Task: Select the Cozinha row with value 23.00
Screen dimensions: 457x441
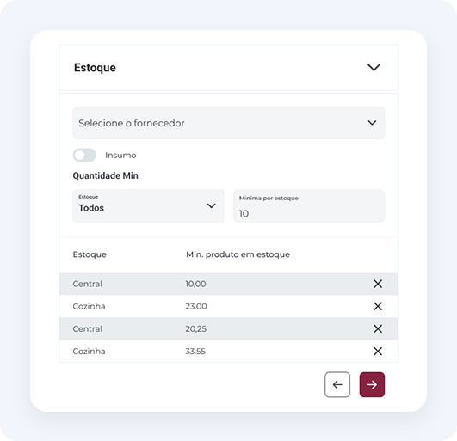Action: click(229, 306)
